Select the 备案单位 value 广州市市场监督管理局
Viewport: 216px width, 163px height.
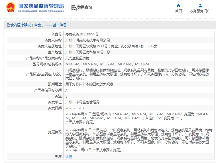coord(82,102)
